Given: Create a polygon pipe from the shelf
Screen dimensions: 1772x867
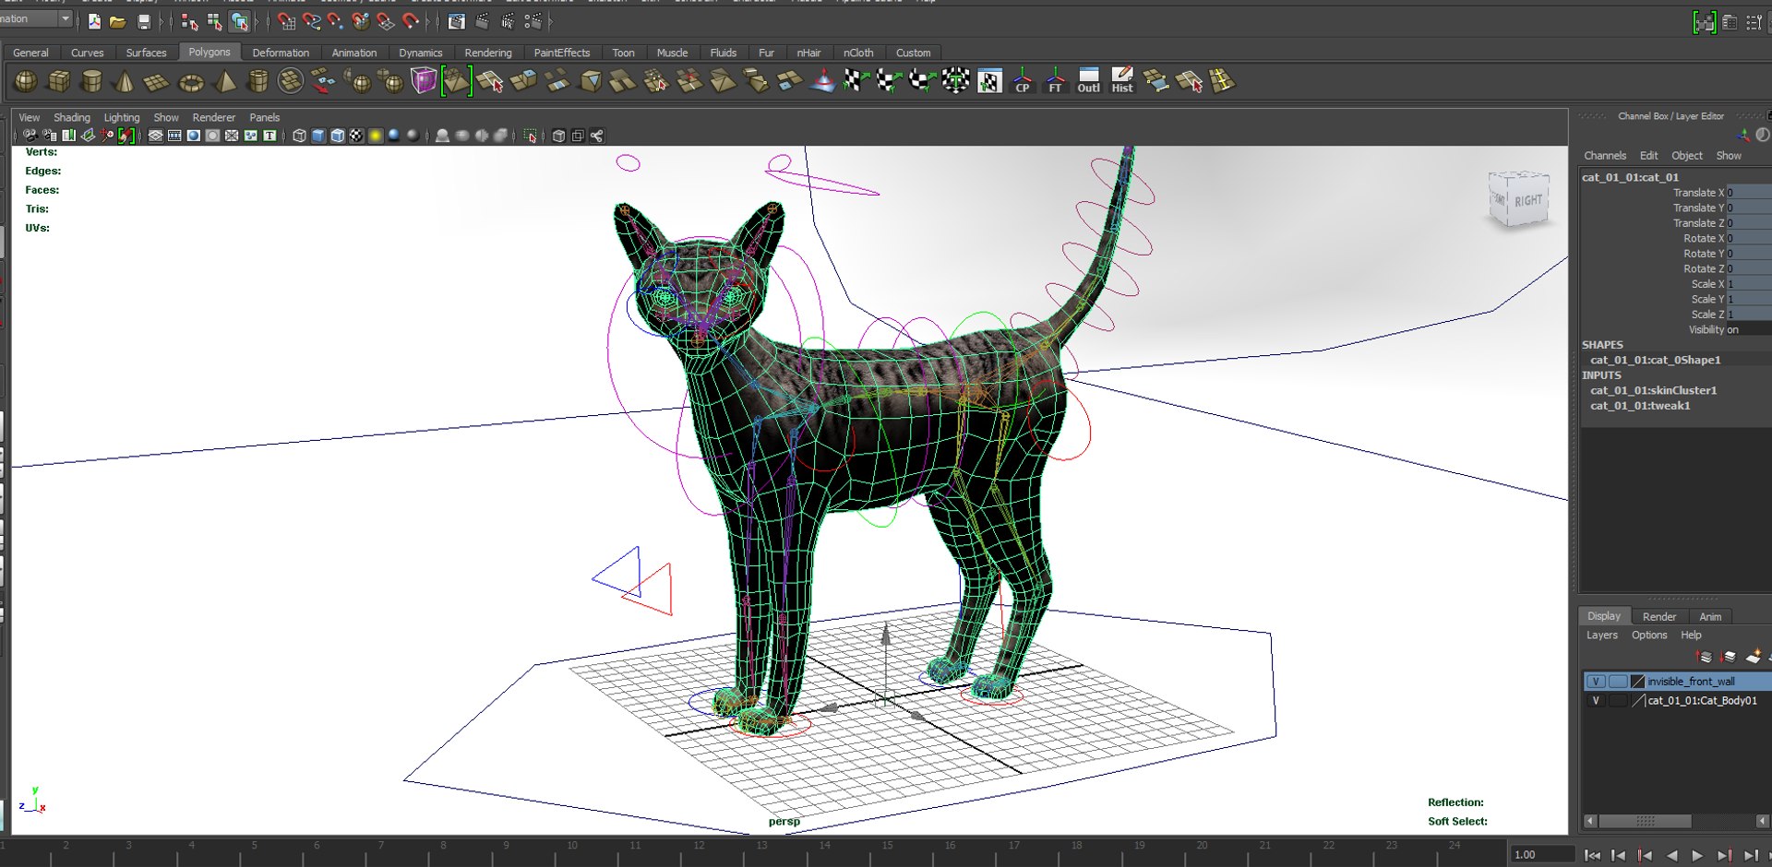Looking at the screenshot, I should tap(258, 81).
